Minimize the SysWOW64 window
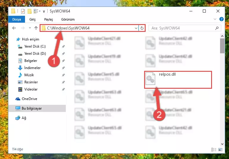Image resolution: width=229 pixels, height=159 pixels. tap(191, 11)
